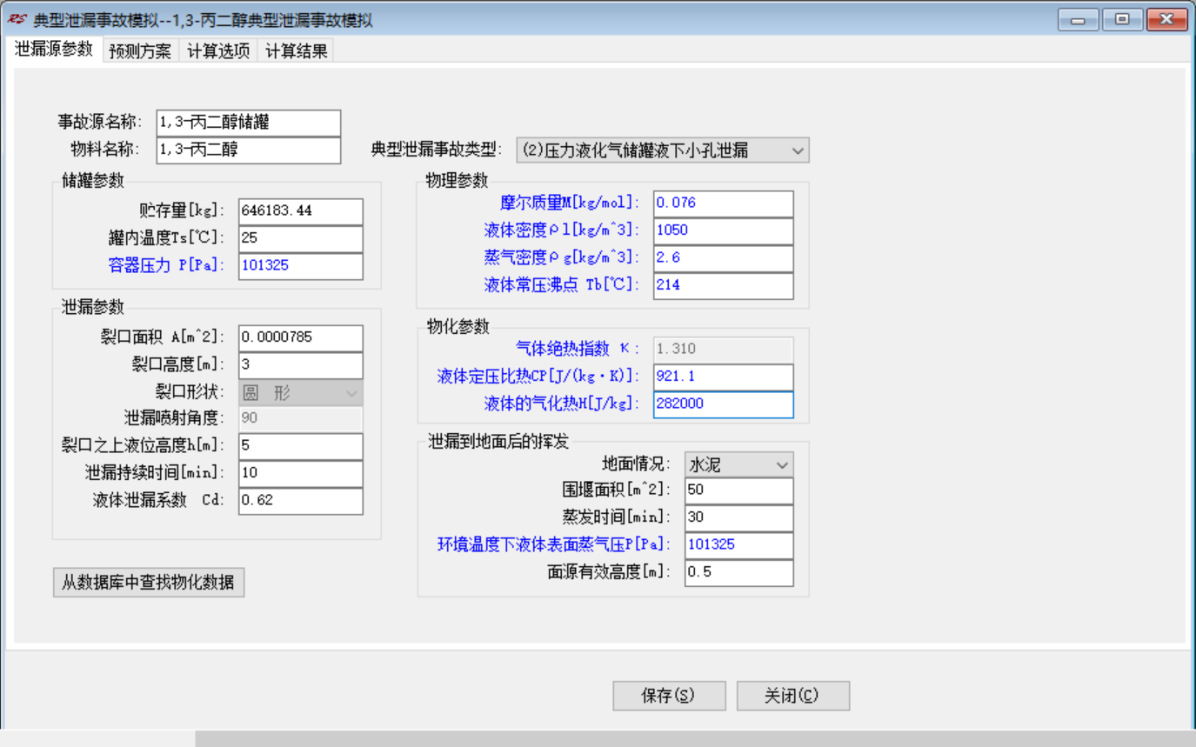Click the app icon in title bar
Viewport: 1196px width, 747px height.
tap(17, 19)
